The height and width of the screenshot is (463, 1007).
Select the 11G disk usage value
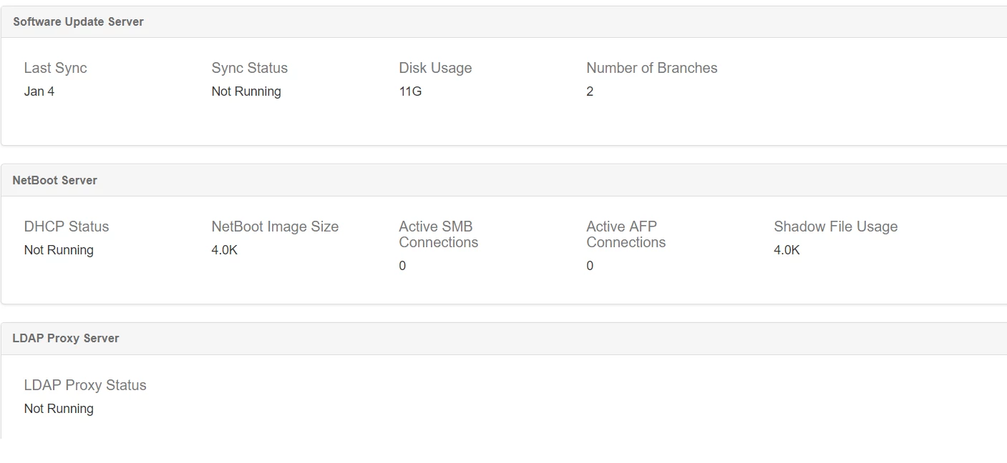pos(410,91)
